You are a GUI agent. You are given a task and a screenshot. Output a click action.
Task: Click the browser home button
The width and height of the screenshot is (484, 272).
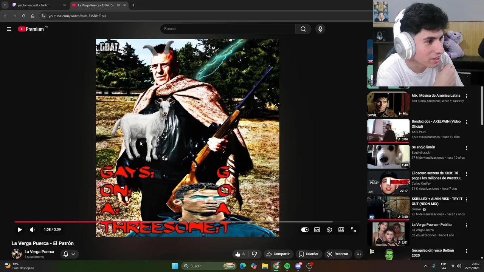click(33, 16)
